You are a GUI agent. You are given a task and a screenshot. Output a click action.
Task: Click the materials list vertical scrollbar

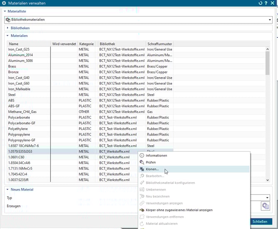[268, 62]
